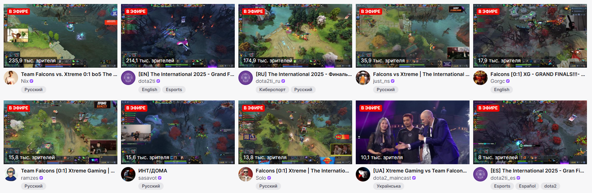
Task: Click dota2ti_ru channel avatar
Action: coord(246,78)
